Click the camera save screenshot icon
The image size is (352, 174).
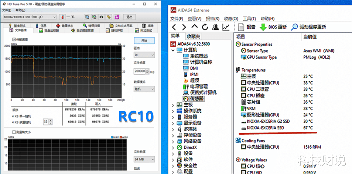tap(102, 17)
